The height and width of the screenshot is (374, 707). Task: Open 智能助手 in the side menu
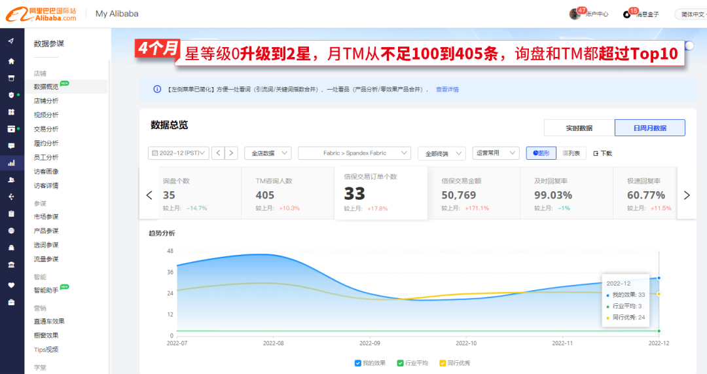[x=46, y=290]
